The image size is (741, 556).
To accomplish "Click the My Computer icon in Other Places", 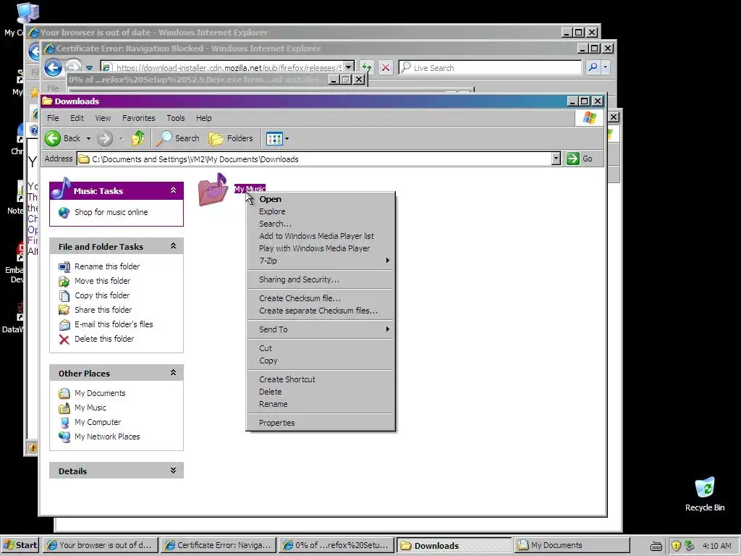I will [x=64, y=422].
